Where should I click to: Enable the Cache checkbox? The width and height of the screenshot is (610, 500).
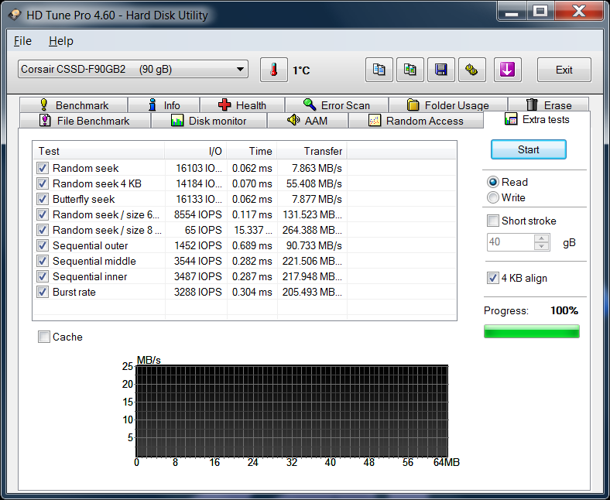click(45, 337)
